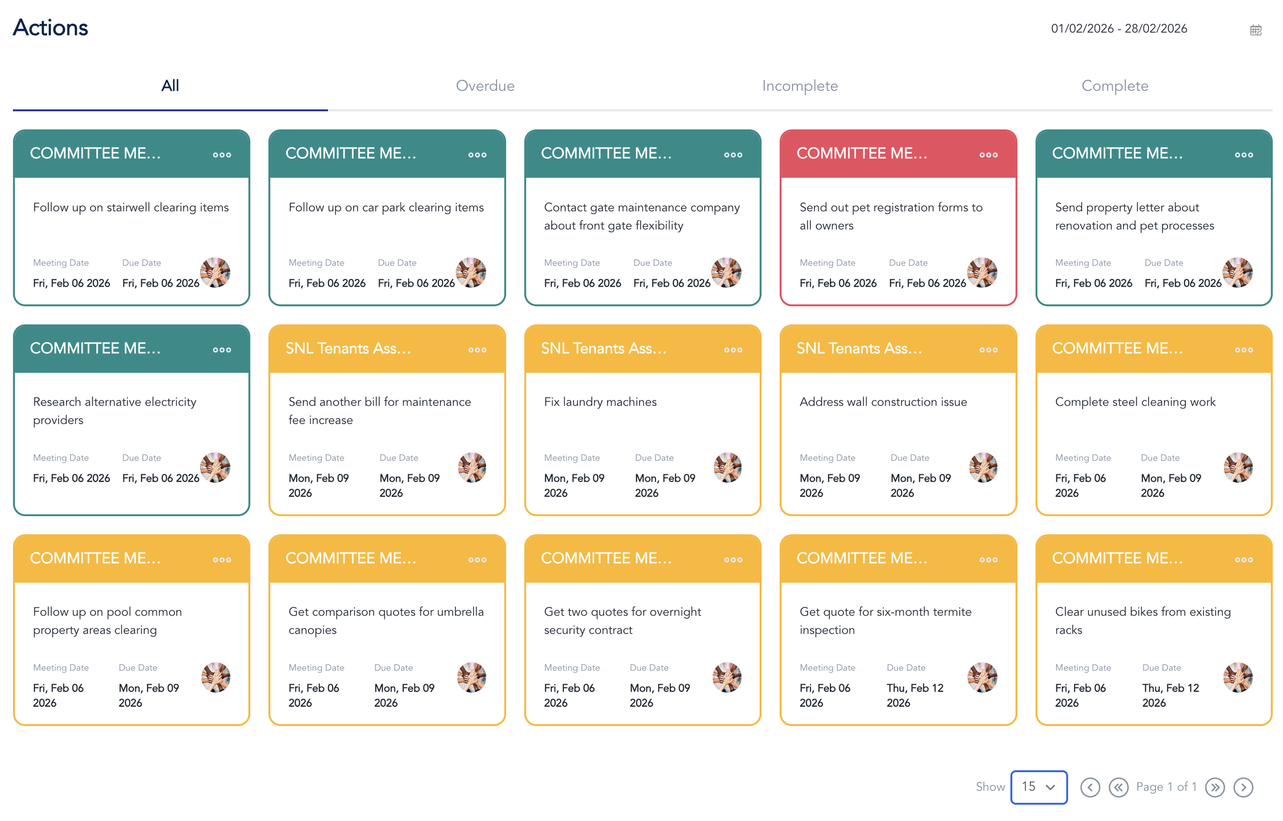
Task: Select the All tab
Action: pos(170,86)
